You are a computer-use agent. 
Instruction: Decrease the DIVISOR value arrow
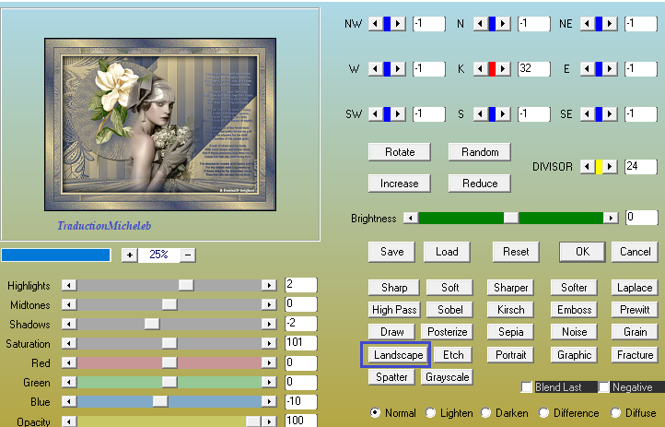point(587,166)
